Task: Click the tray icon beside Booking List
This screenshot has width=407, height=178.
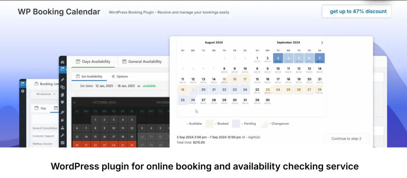Action: [x=36, y=84]
